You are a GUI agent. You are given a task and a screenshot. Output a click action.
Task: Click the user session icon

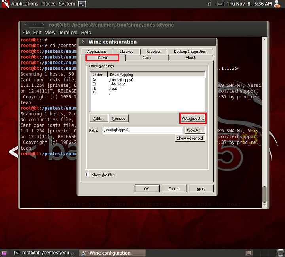[277, 4]
